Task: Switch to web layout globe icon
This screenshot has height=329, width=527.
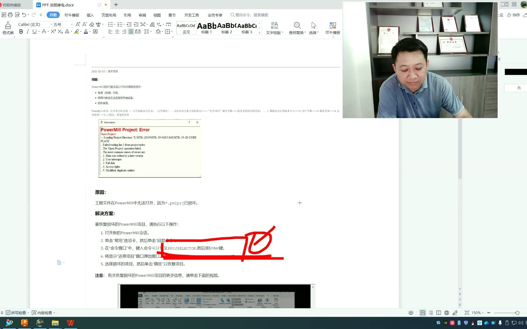Action: (446, 313)
